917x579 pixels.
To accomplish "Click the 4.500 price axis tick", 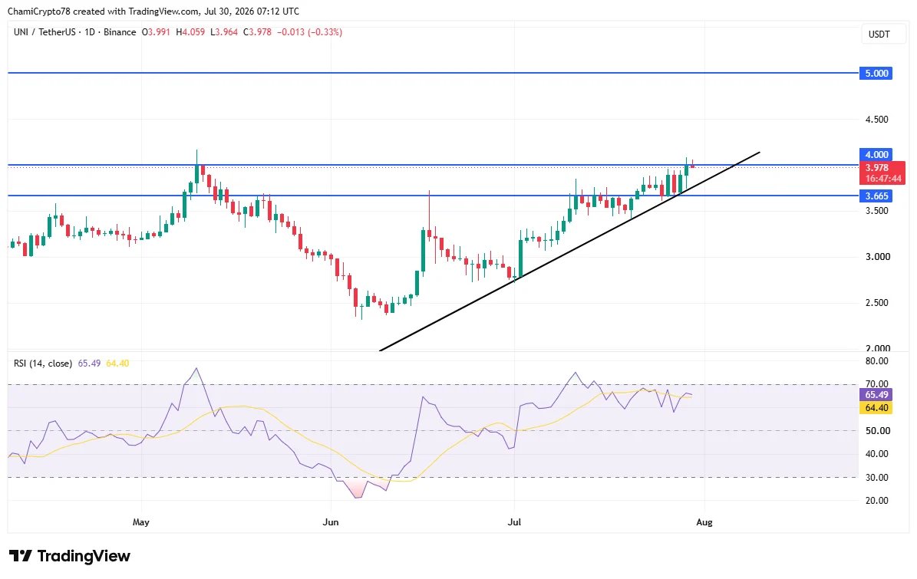I will click(x=876, y=119).
